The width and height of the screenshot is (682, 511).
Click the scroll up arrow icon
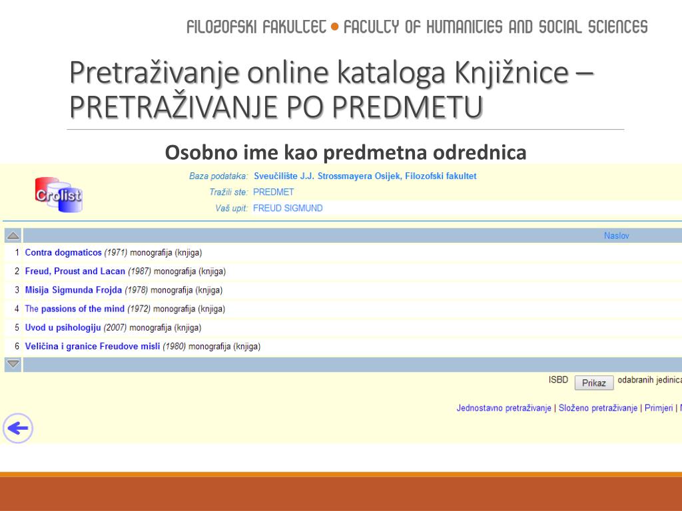click(13, 236)
